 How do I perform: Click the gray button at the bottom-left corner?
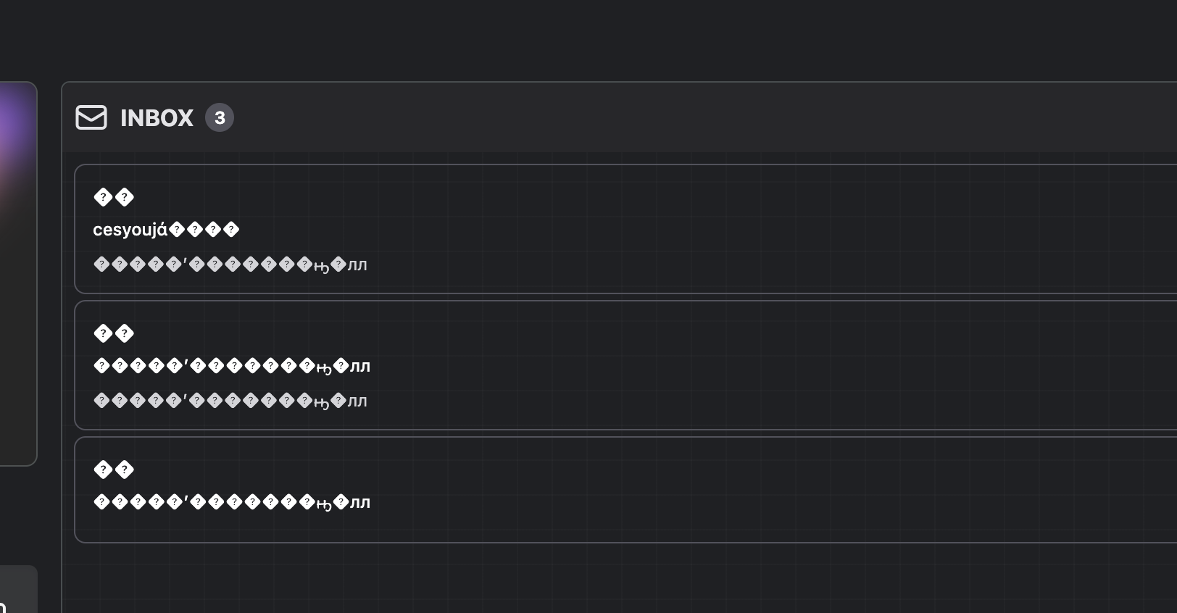point(18,589)
